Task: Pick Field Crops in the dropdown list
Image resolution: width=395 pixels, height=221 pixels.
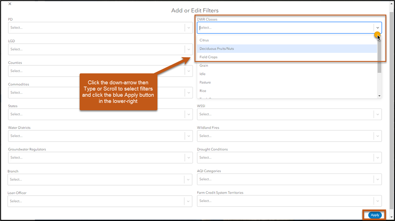Action: coord(209,57)
